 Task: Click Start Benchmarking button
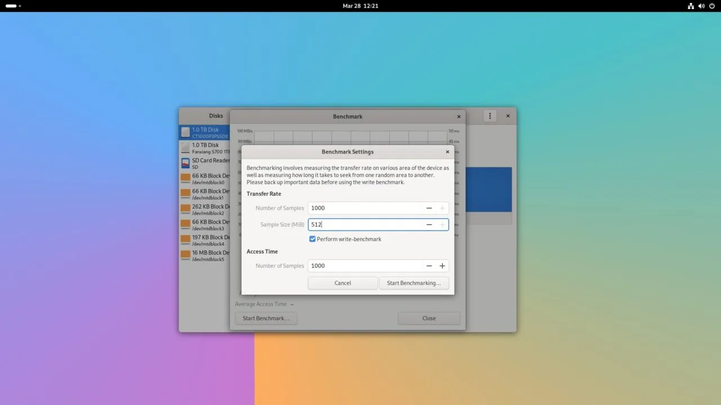click(413, 283)
